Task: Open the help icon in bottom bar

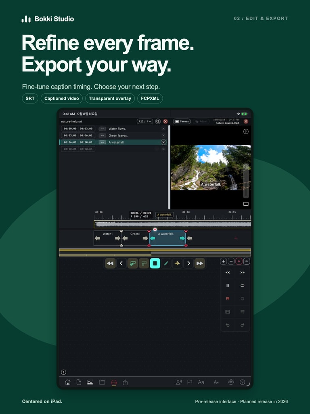Action: (242, 382)
